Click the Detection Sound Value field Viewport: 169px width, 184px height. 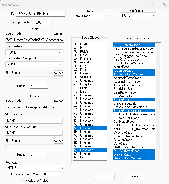(x=52, y=174)
